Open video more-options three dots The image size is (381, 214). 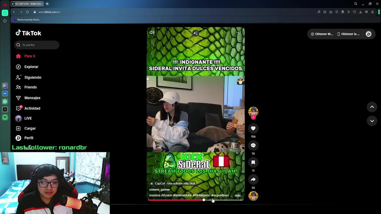tap(238, 32)
